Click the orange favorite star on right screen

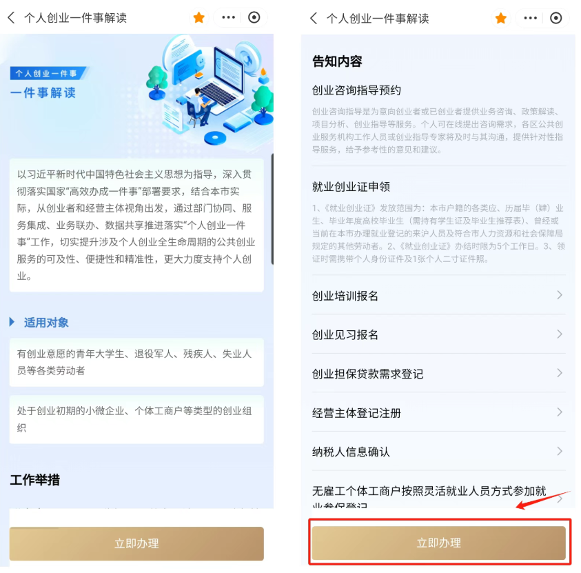pos(501,18)
